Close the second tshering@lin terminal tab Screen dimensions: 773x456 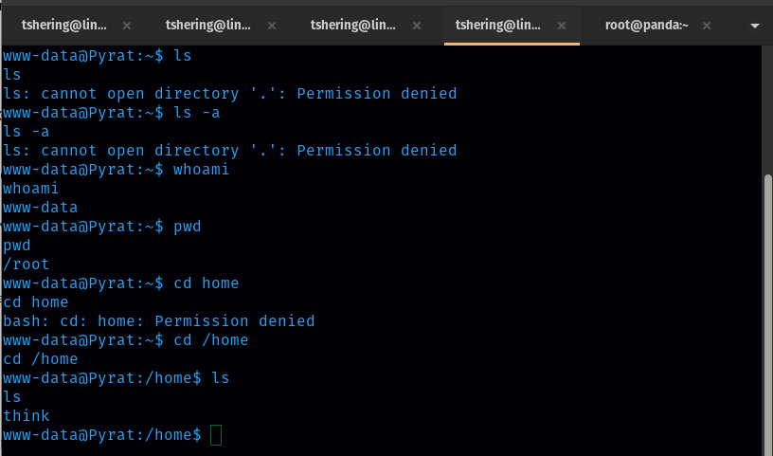(272, 26)
